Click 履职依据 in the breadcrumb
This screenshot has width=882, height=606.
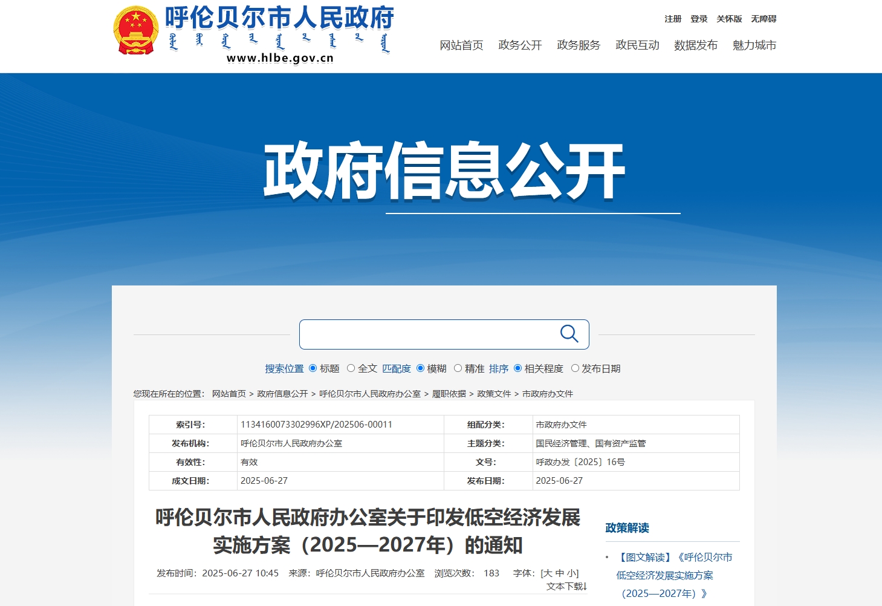pos(449,394)
